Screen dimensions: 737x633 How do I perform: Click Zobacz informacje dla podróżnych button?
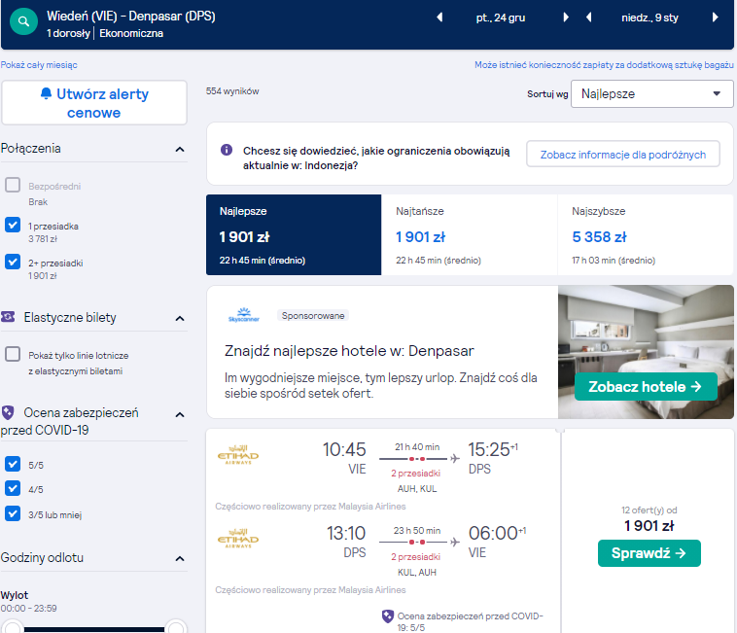tap(623, 155)
